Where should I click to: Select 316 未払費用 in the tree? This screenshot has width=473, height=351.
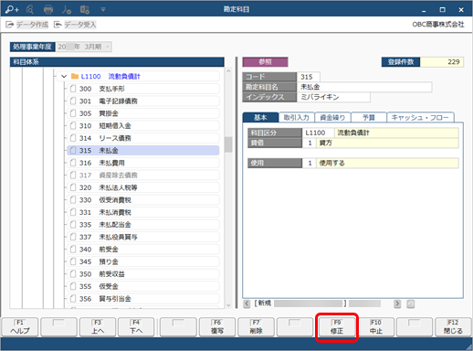tap(143, 163)
